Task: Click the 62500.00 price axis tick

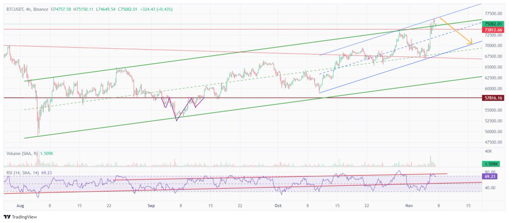Action: point(494,78)
